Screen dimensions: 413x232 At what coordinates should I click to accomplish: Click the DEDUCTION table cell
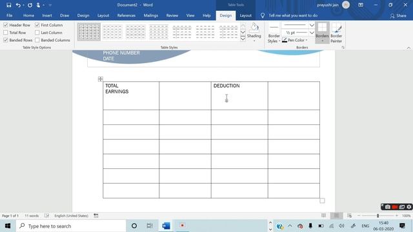(239, 96)
